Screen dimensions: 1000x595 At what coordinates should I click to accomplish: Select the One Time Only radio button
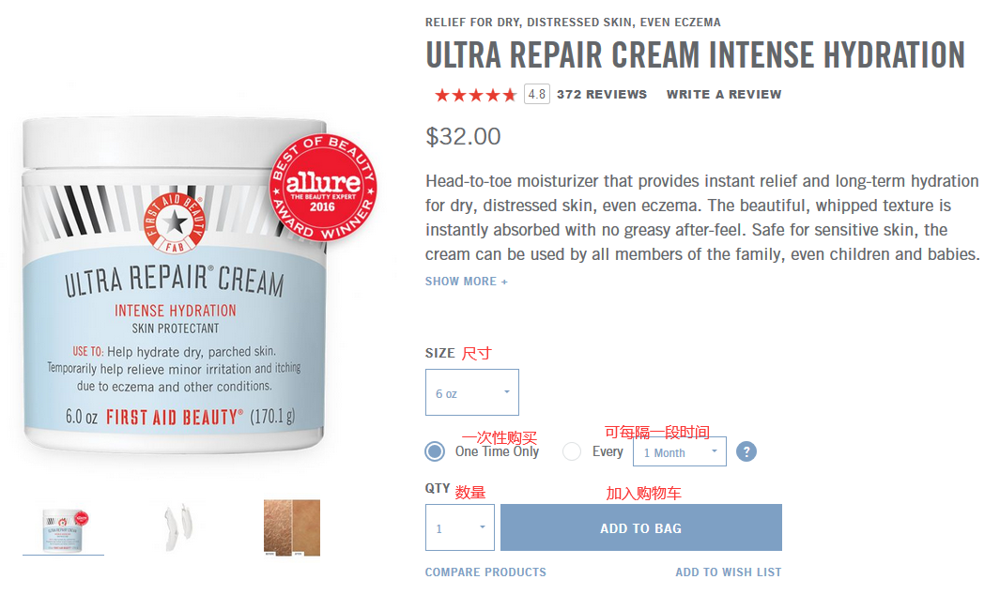coord(435,451)
